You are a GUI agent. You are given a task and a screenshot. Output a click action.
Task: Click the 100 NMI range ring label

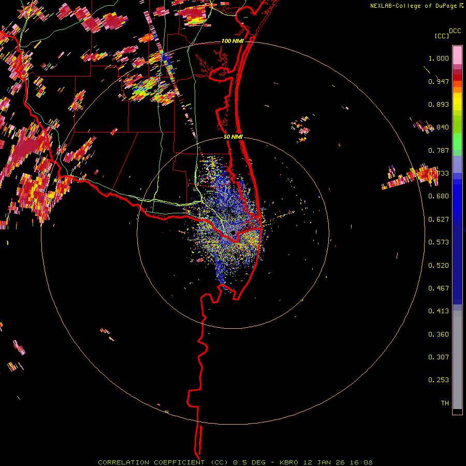232,41
